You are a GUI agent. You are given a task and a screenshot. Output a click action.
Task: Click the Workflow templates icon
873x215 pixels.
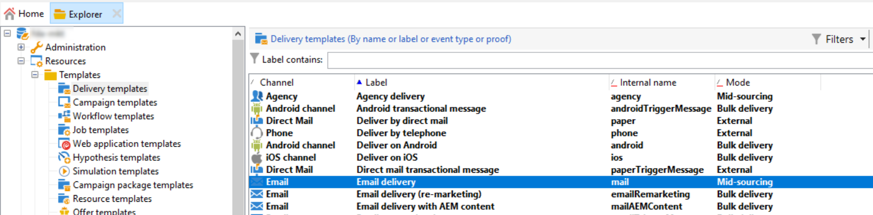[64, 116]
